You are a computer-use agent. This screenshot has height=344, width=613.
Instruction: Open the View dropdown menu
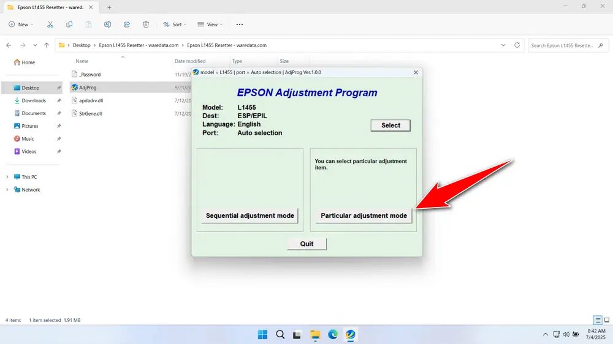click(210, 24)
